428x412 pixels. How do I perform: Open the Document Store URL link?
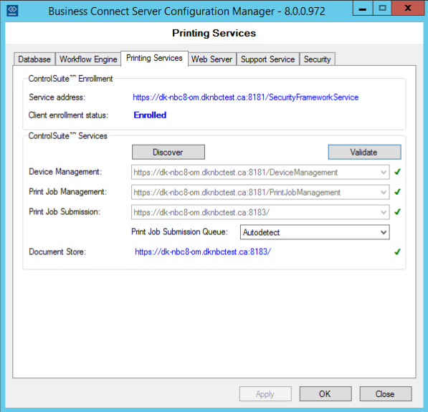[x=203, y=251]
